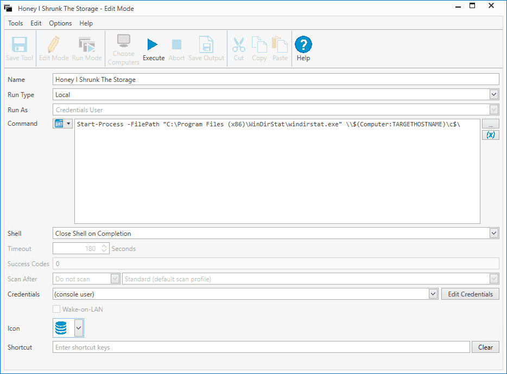Open the Tools menu
This screenshot has width=507, height=374.
(x=15, y=23)
